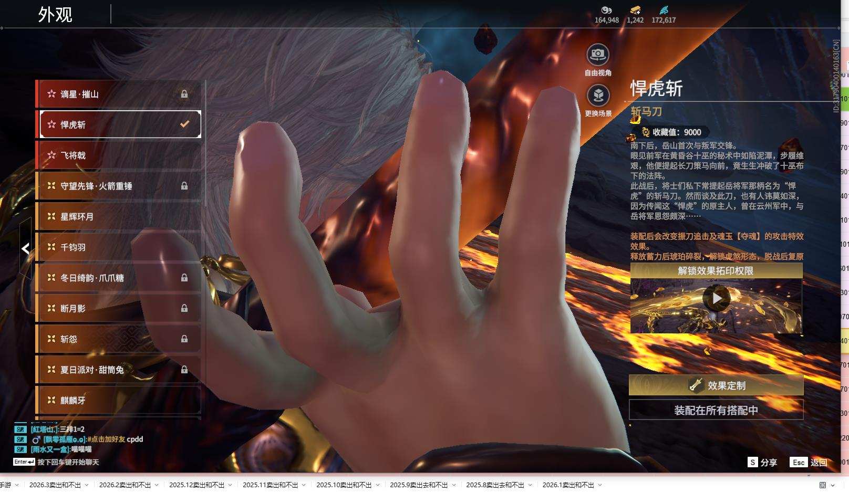Image resolution: width=849 pixels, height=493 pixels.
Task: Click the rarity icon on 千钧羽
Action: click(x=51, y=247)
